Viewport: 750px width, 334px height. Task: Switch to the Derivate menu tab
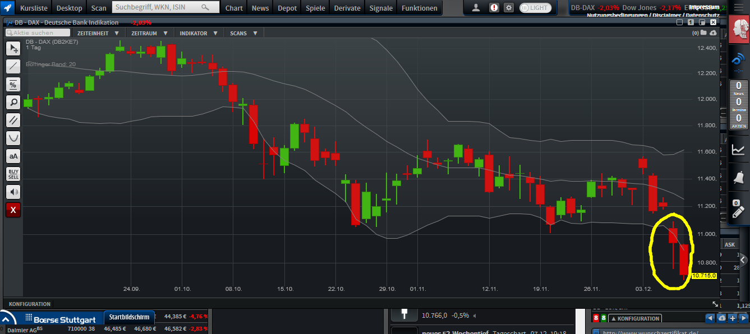347,8
